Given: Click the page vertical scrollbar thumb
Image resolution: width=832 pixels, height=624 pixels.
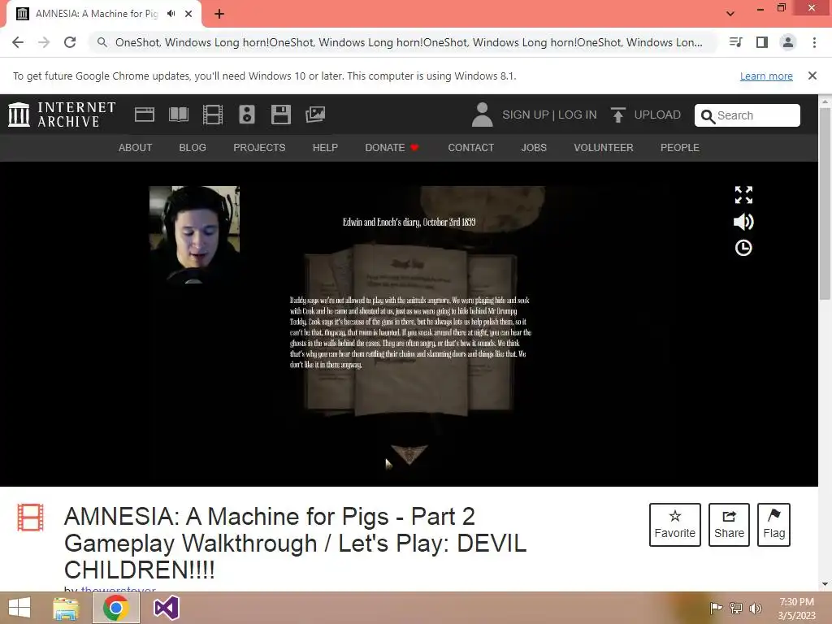Looking at the screenshot, I should [825, 202].
